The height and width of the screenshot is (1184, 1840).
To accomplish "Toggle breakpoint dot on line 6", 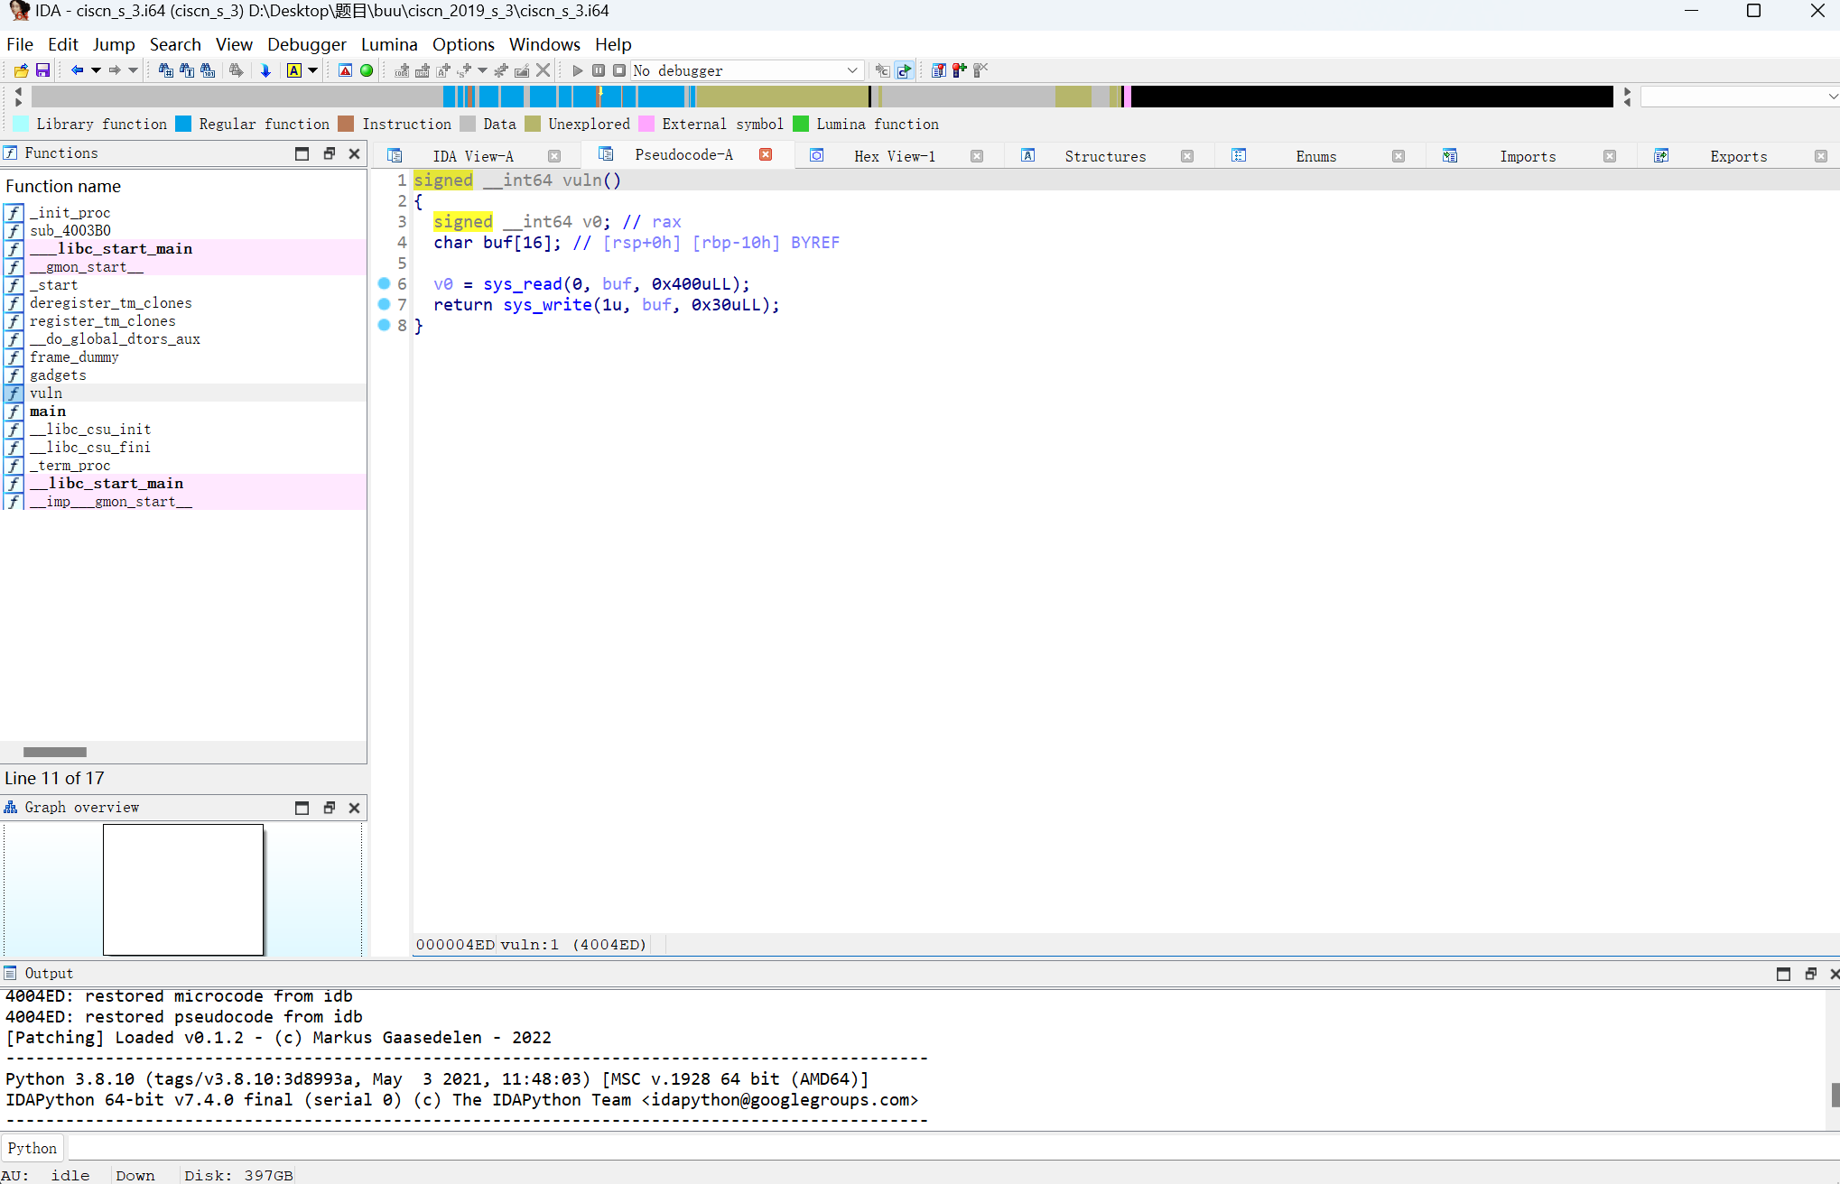I will click(384, 283).
